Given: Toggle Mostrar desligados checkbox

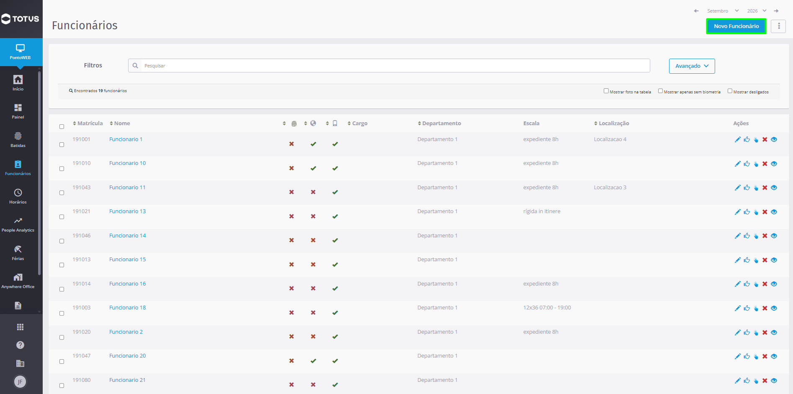Looking at the screenshot, I should 730,91.
